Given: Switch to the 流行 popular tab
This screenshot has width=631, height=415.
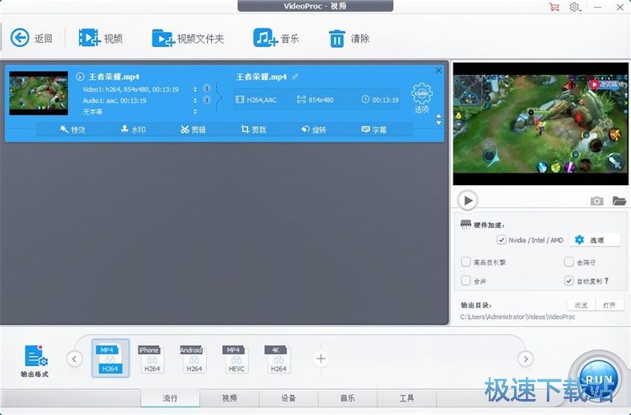Looking at the screenshot, I should (170, 398).
